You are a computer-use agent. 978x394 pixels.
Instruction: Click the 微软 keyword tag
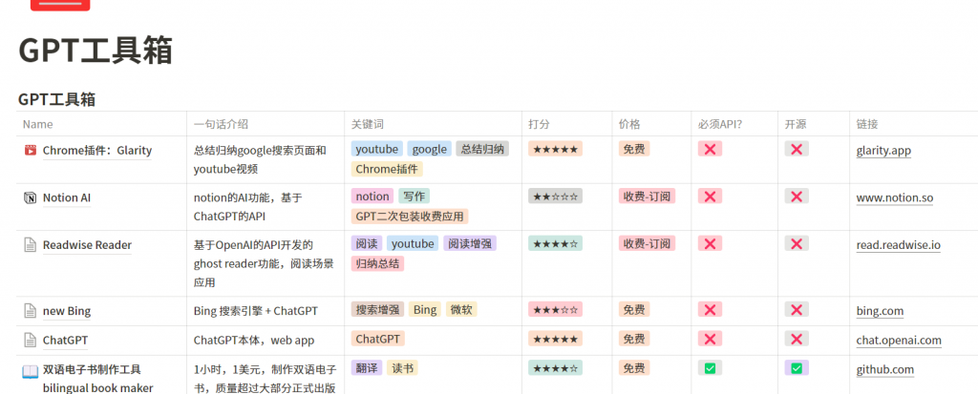[461, 309]
